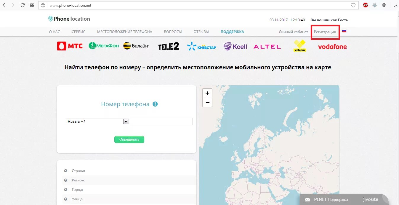Click the 03.11.2017 date time text
This screenshot has width=399, height=205.
coord(287,20)
